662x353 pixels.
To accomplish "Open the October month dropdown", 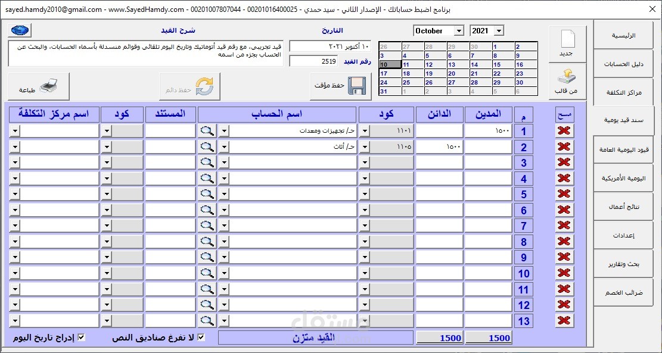I will tap(458, 30).
